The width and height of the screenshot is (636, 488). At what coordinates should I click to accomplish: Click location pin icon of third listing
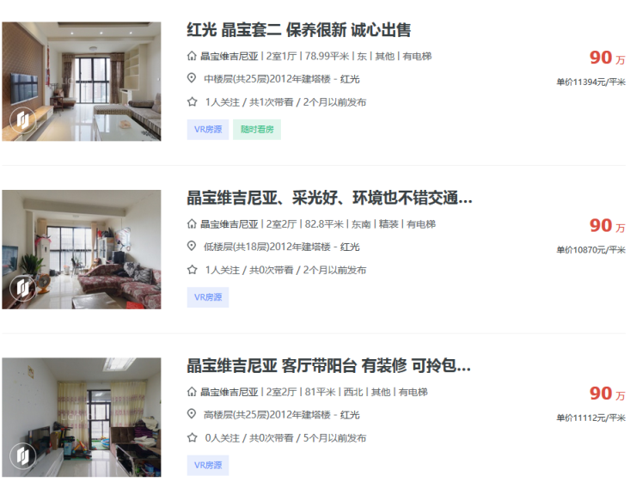coord(192,414)
